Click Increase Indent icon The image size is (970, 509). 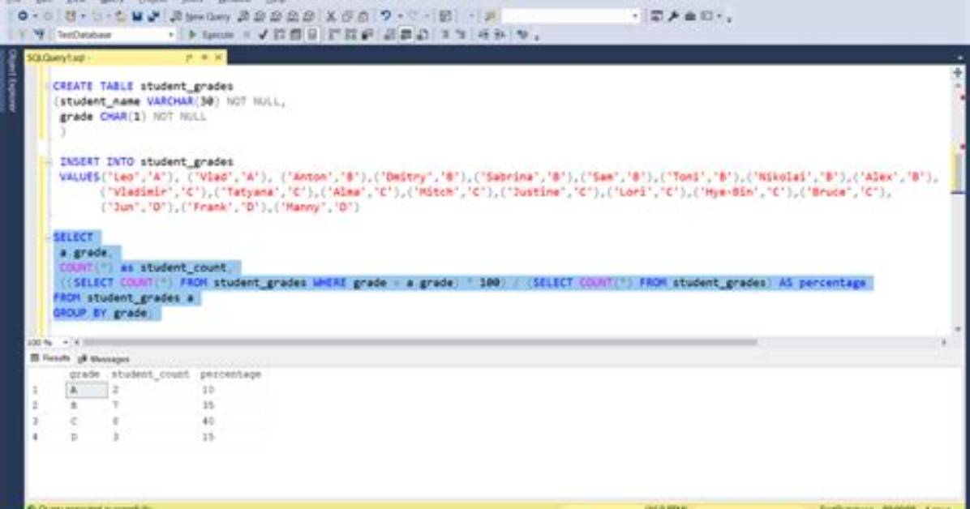500,35
